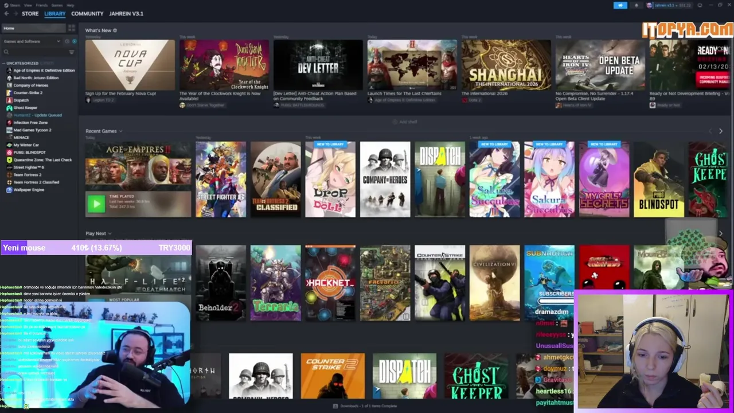Open the Friends menu
Image resolution: width=734 pixels, height=413 pixels.
(x=42, y=5)
